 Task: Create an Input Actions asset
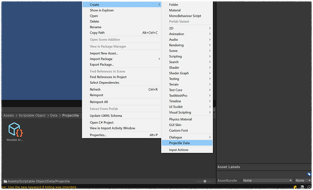click(x=187, y=150)
